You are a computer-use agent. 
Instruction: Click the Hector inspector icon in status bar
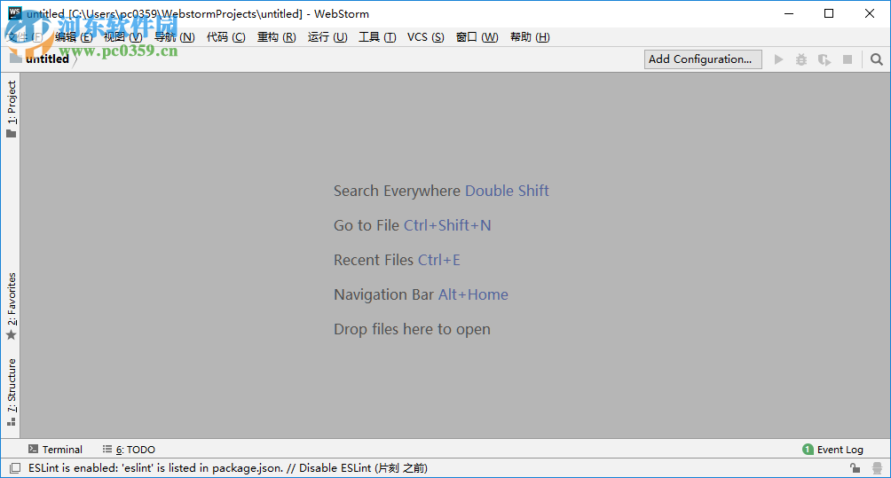[x=878, y=468]
